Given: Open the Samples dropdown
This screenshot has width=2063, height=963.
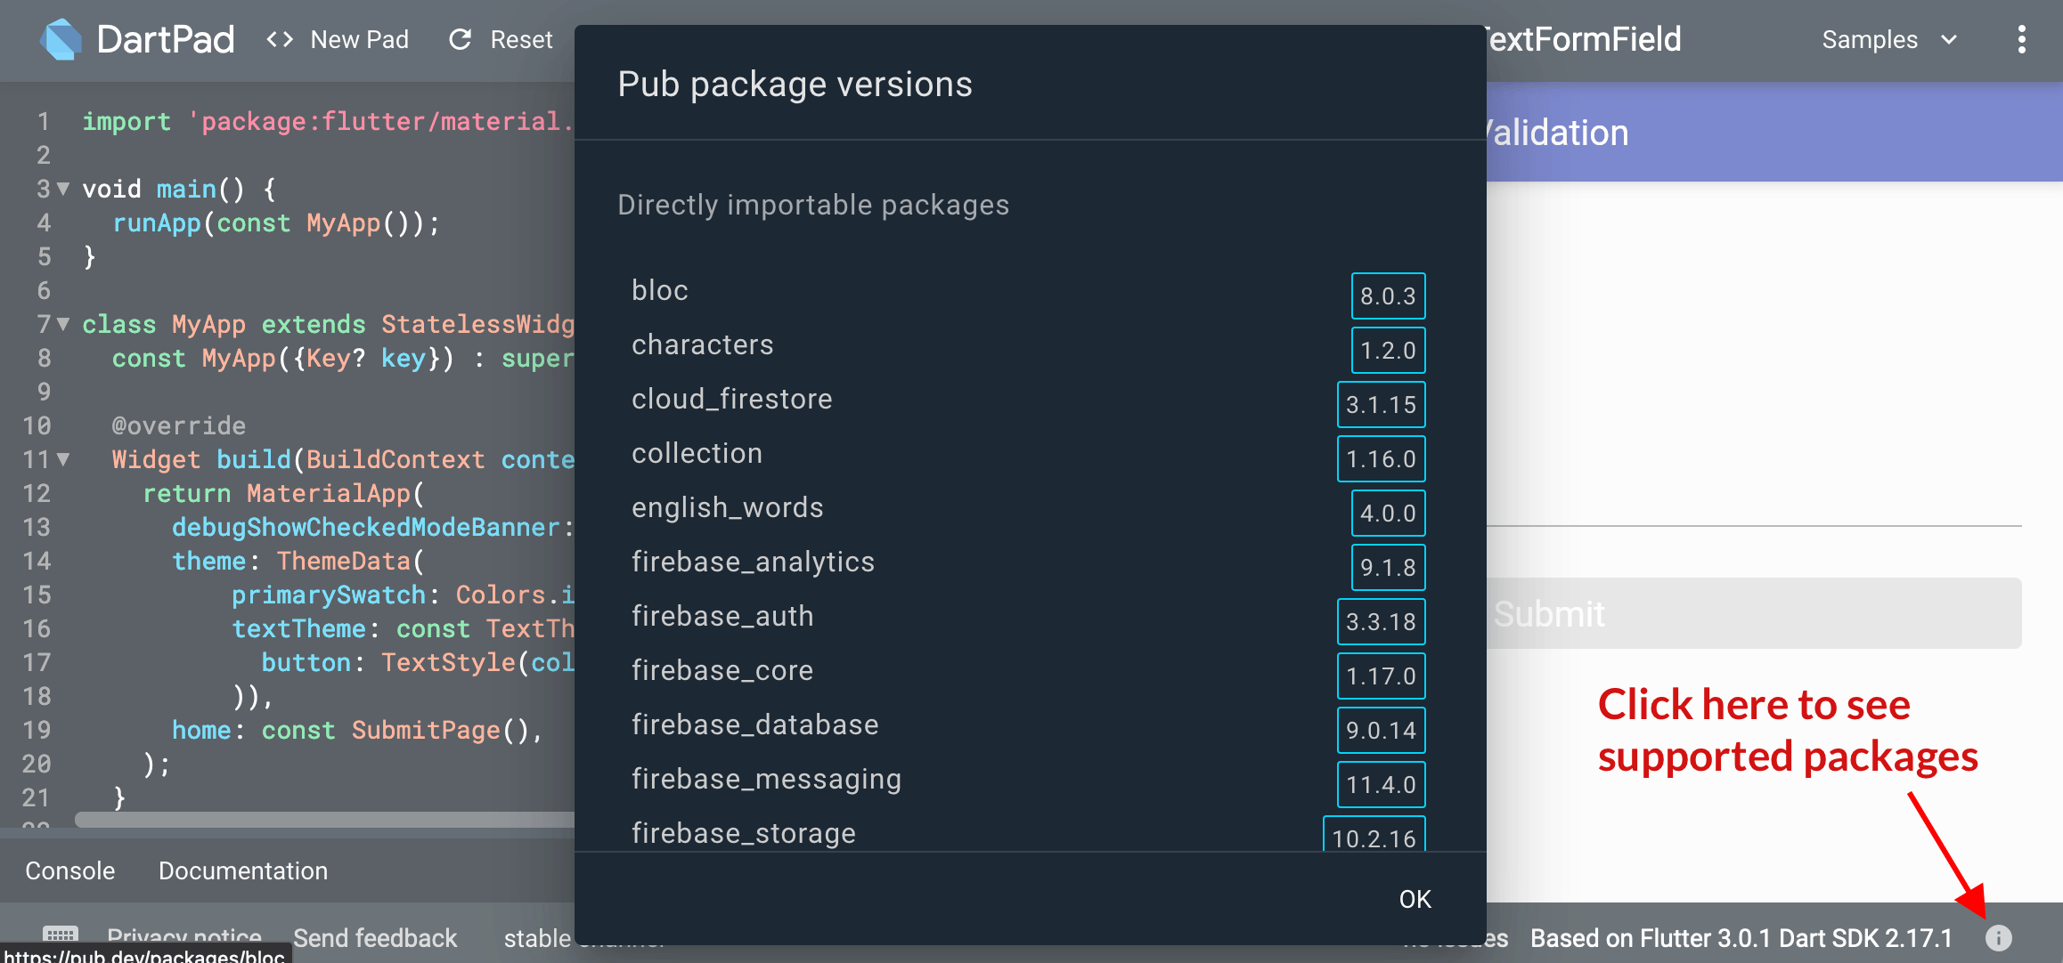Looking at the screenshot, I should [1888, 39].
